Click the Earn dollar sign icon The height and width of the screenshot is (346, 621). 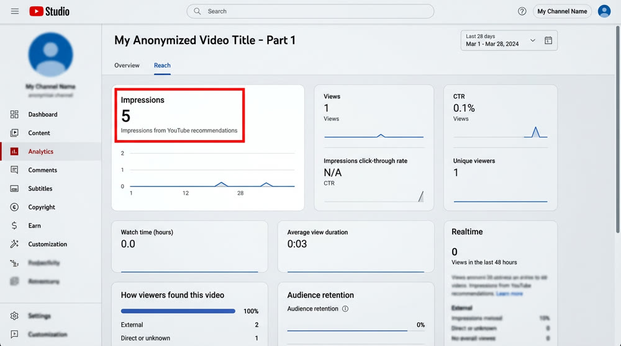pyautogui.click(x=14, y=225)
